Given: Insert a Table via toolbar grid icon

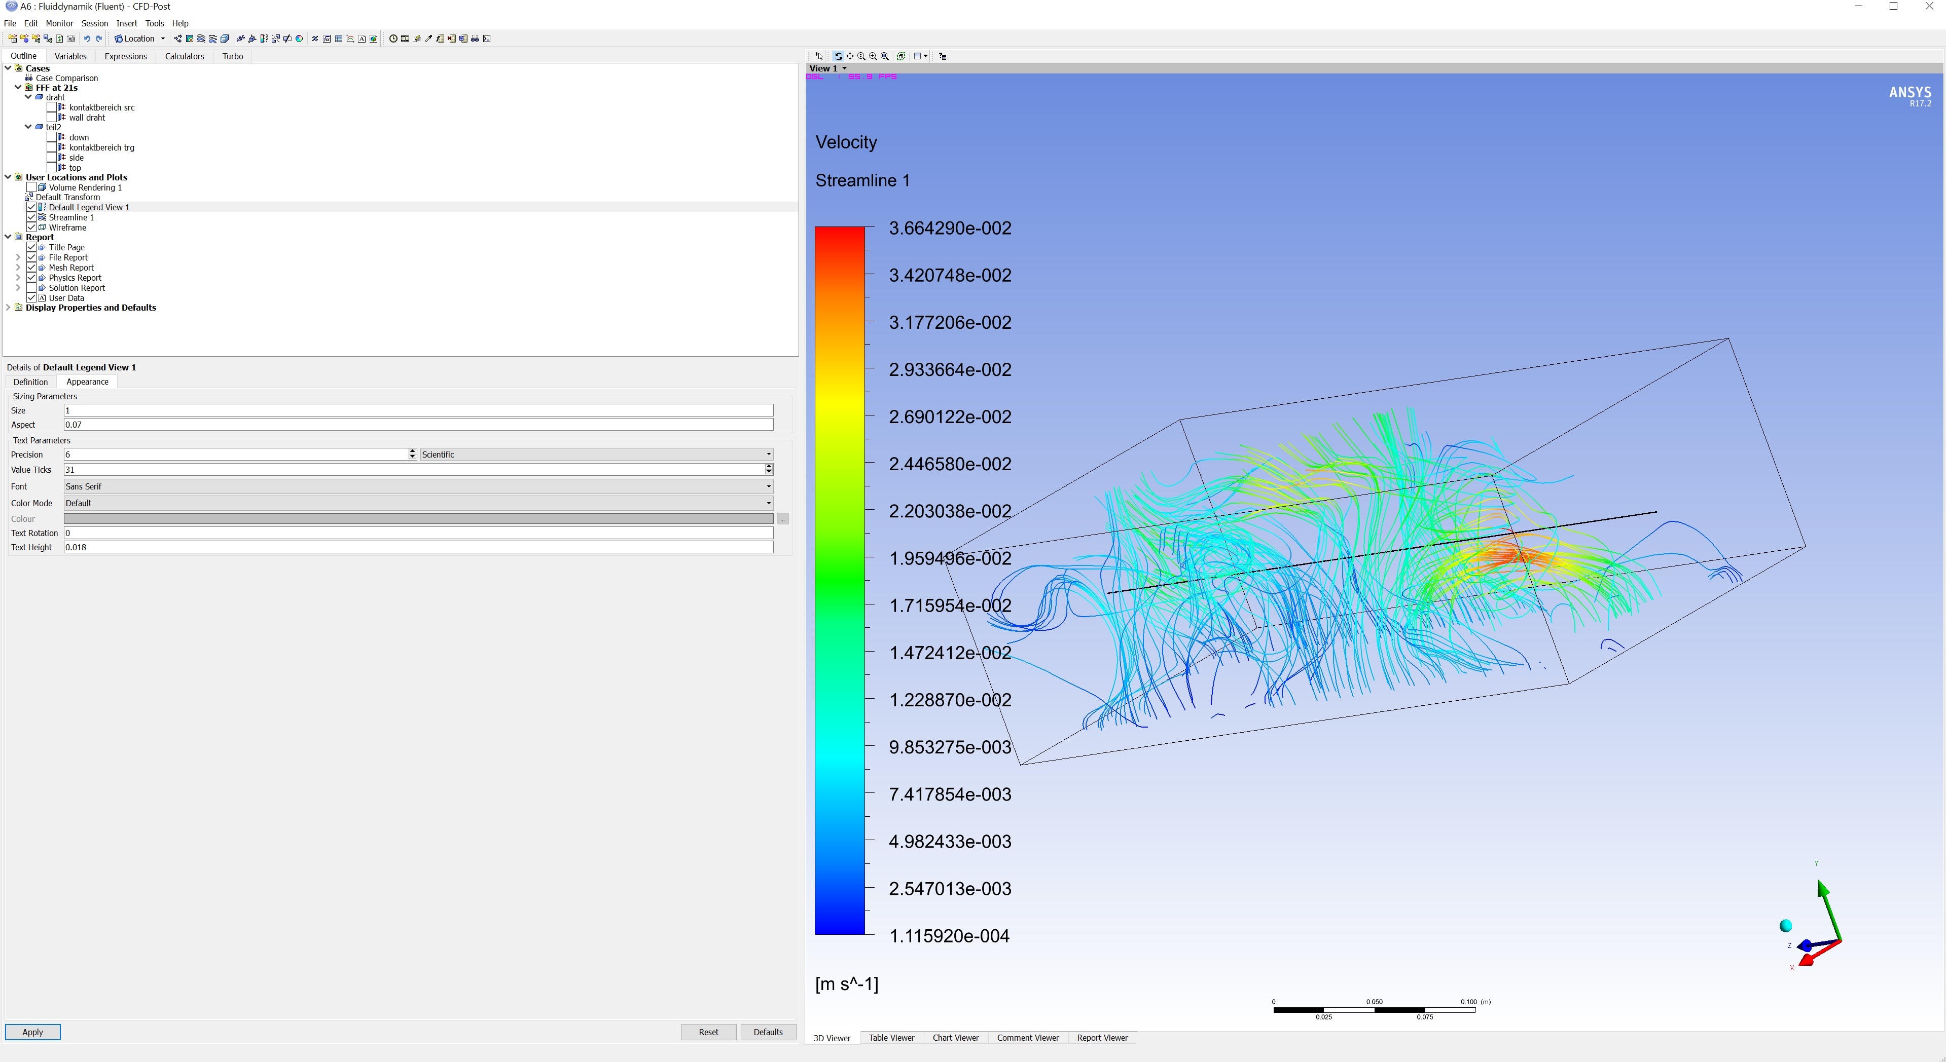Looking at the screenshot, I should pos(338,39).
